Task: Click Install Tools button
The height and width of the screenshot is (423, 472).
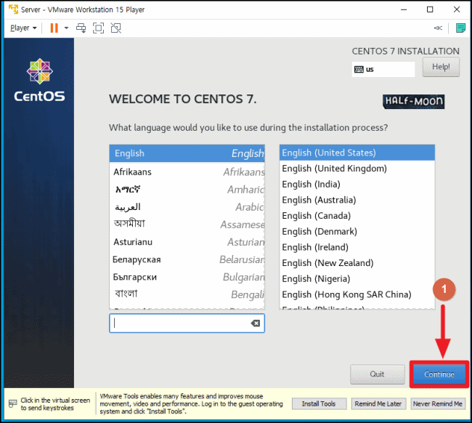Action: point(319,403)
